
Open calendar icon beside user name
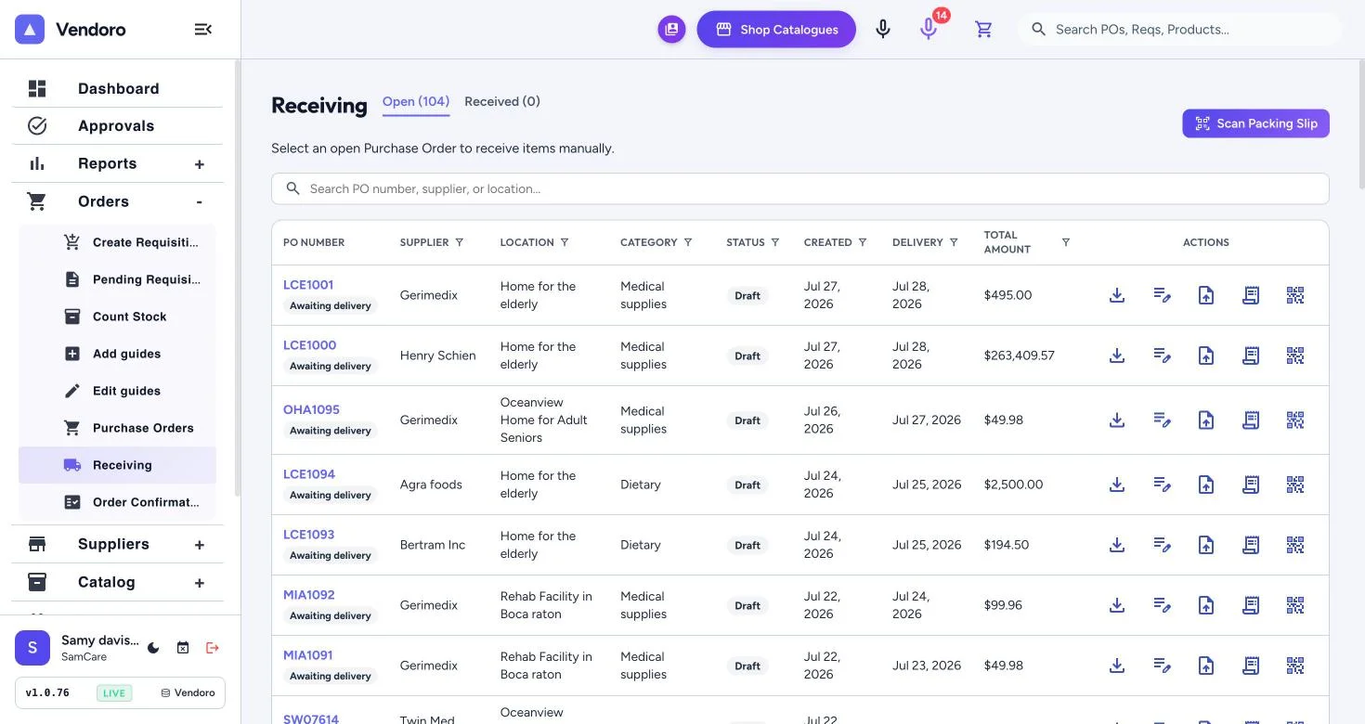(183, 648)
